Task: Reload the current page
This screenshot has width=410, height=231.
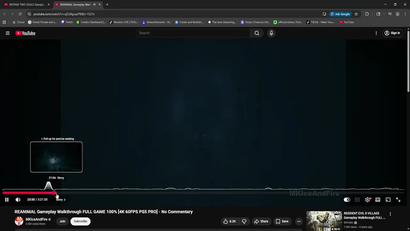Action: (x=20, y=14)
